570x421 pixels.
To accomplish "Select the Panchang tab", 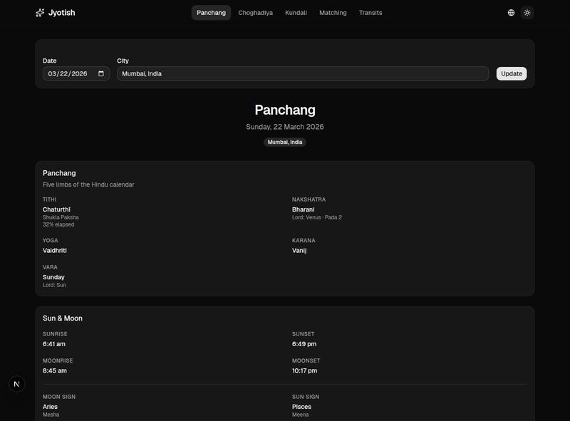I will tap(211, 13).
